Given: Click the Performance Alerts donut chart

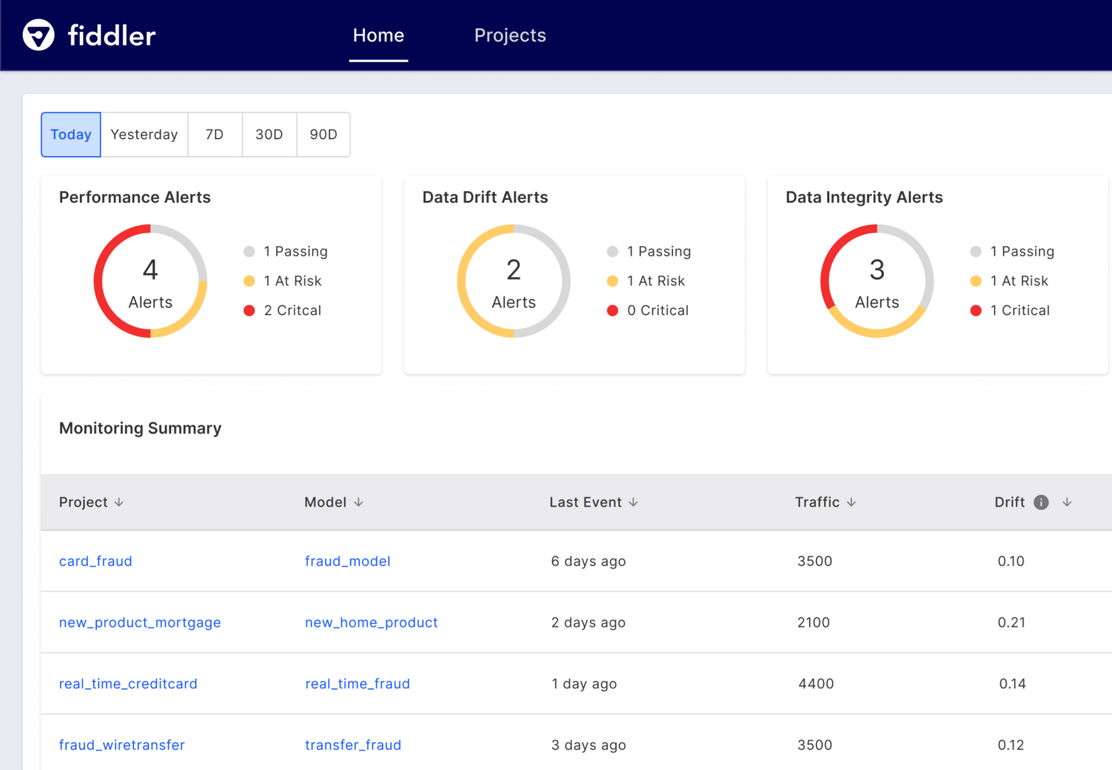Looking at the screenshot, I should point(150,281).
